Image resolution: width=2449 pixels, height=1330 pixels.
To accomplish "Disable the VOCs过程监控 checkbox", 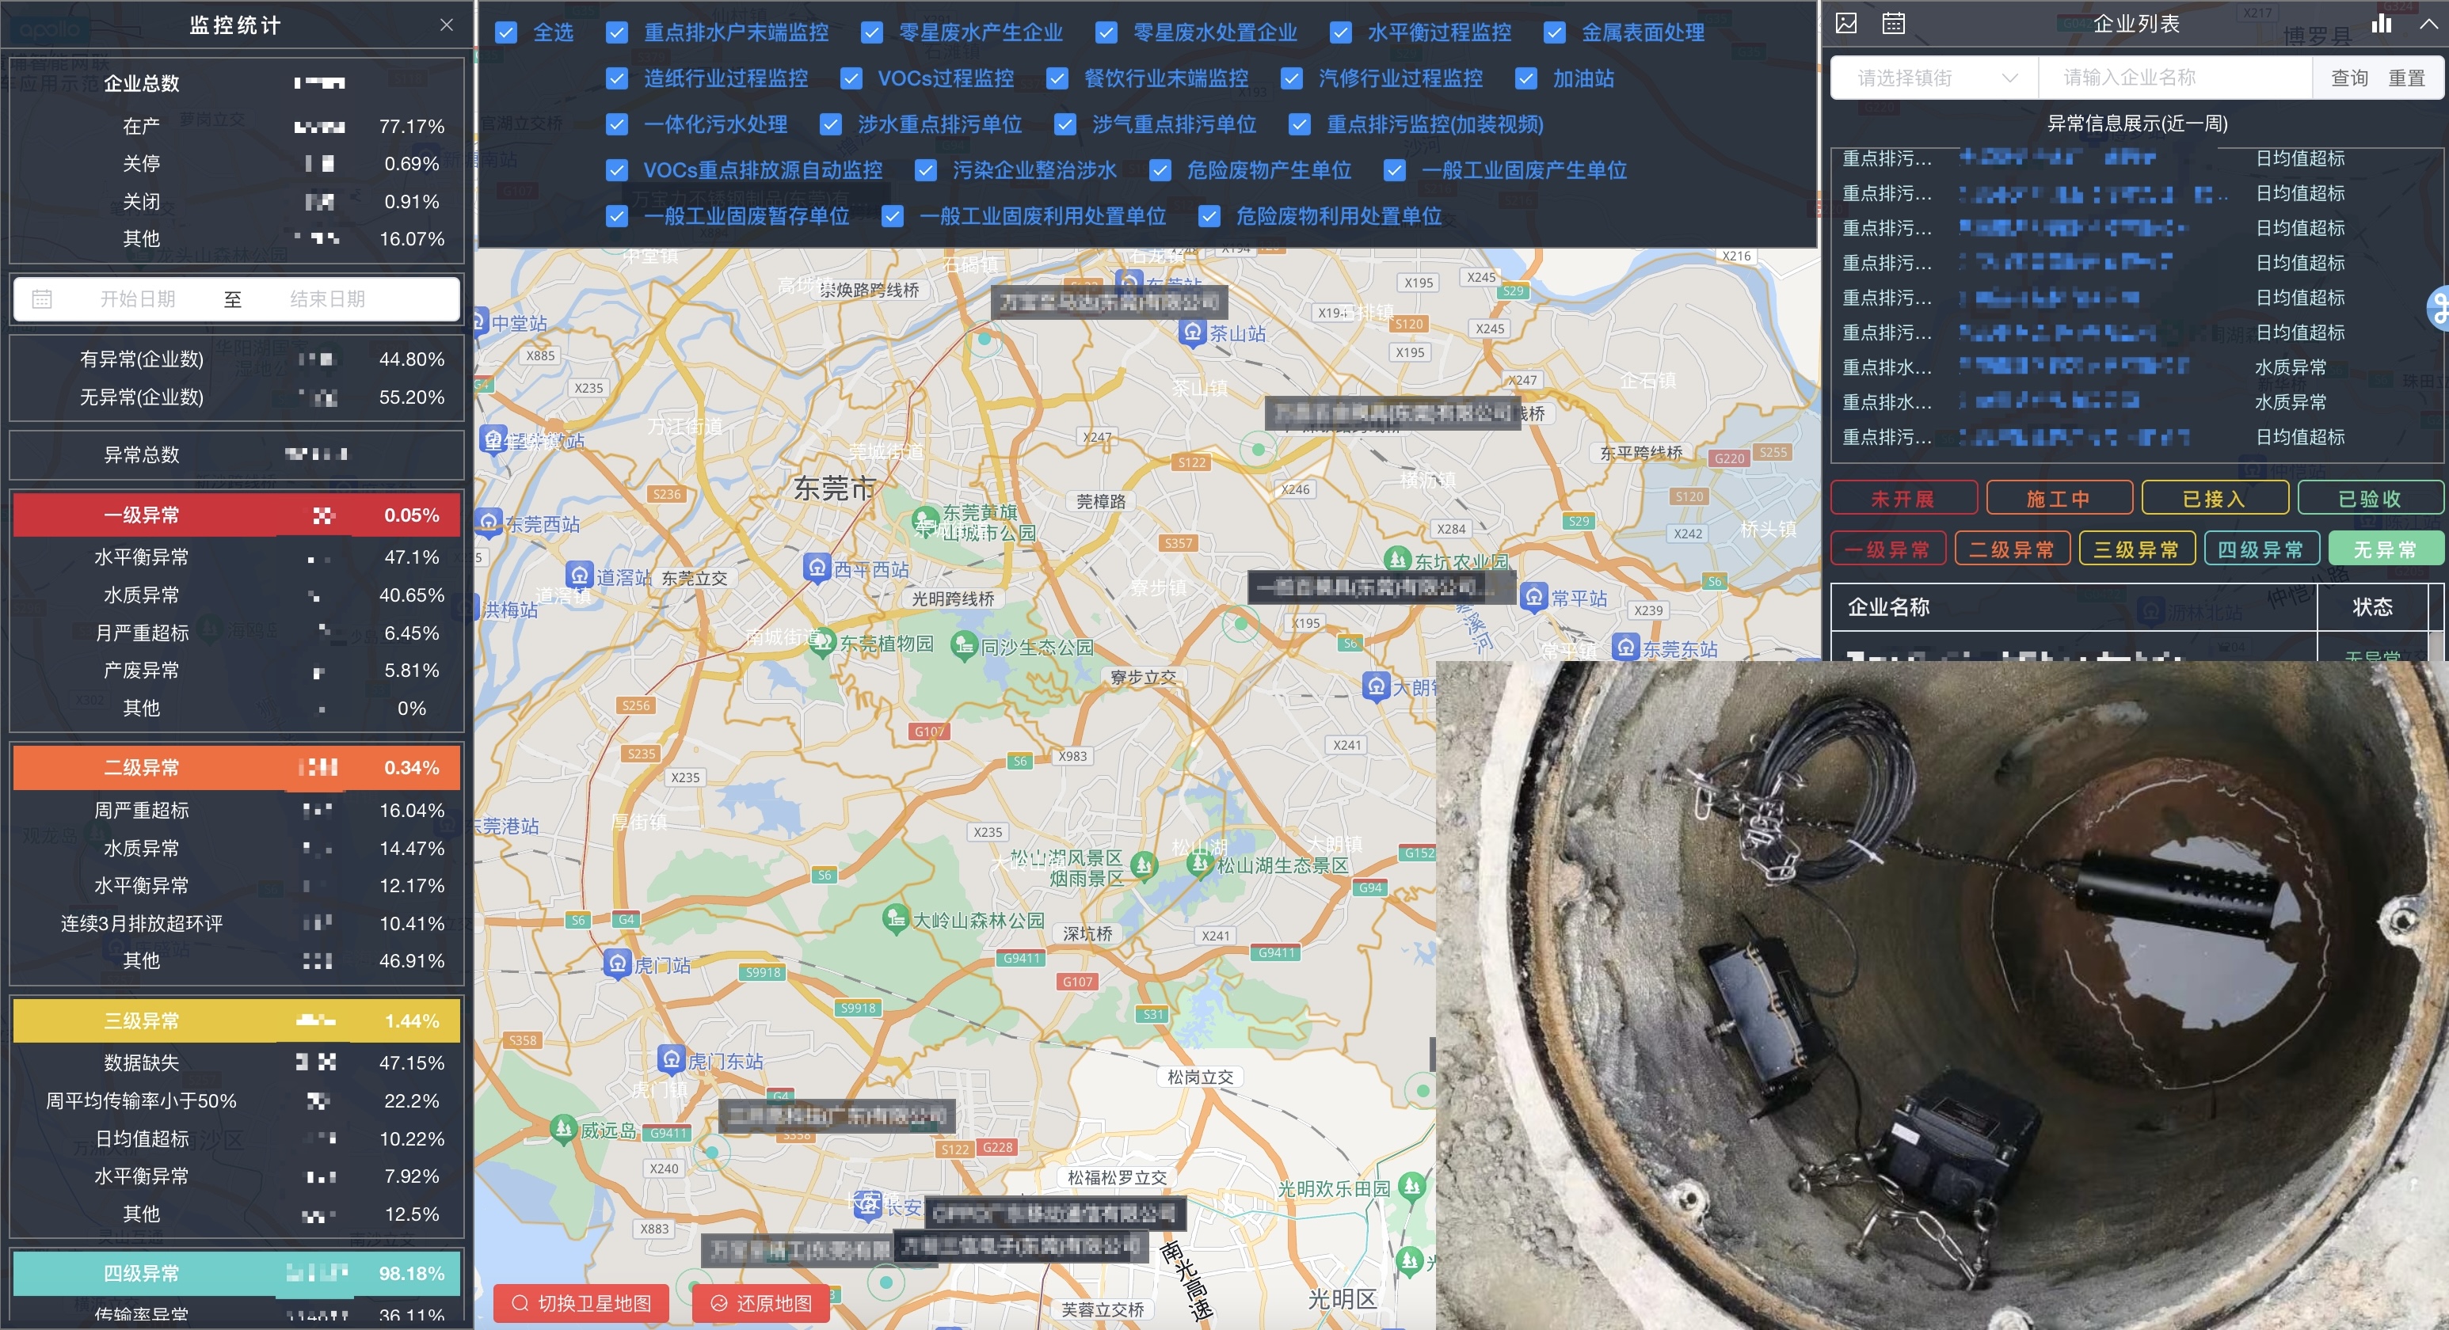I will 851,79.
